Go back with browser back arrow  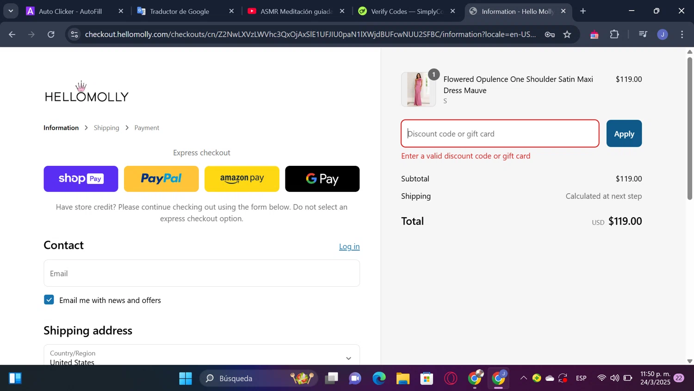coord(12,34)
